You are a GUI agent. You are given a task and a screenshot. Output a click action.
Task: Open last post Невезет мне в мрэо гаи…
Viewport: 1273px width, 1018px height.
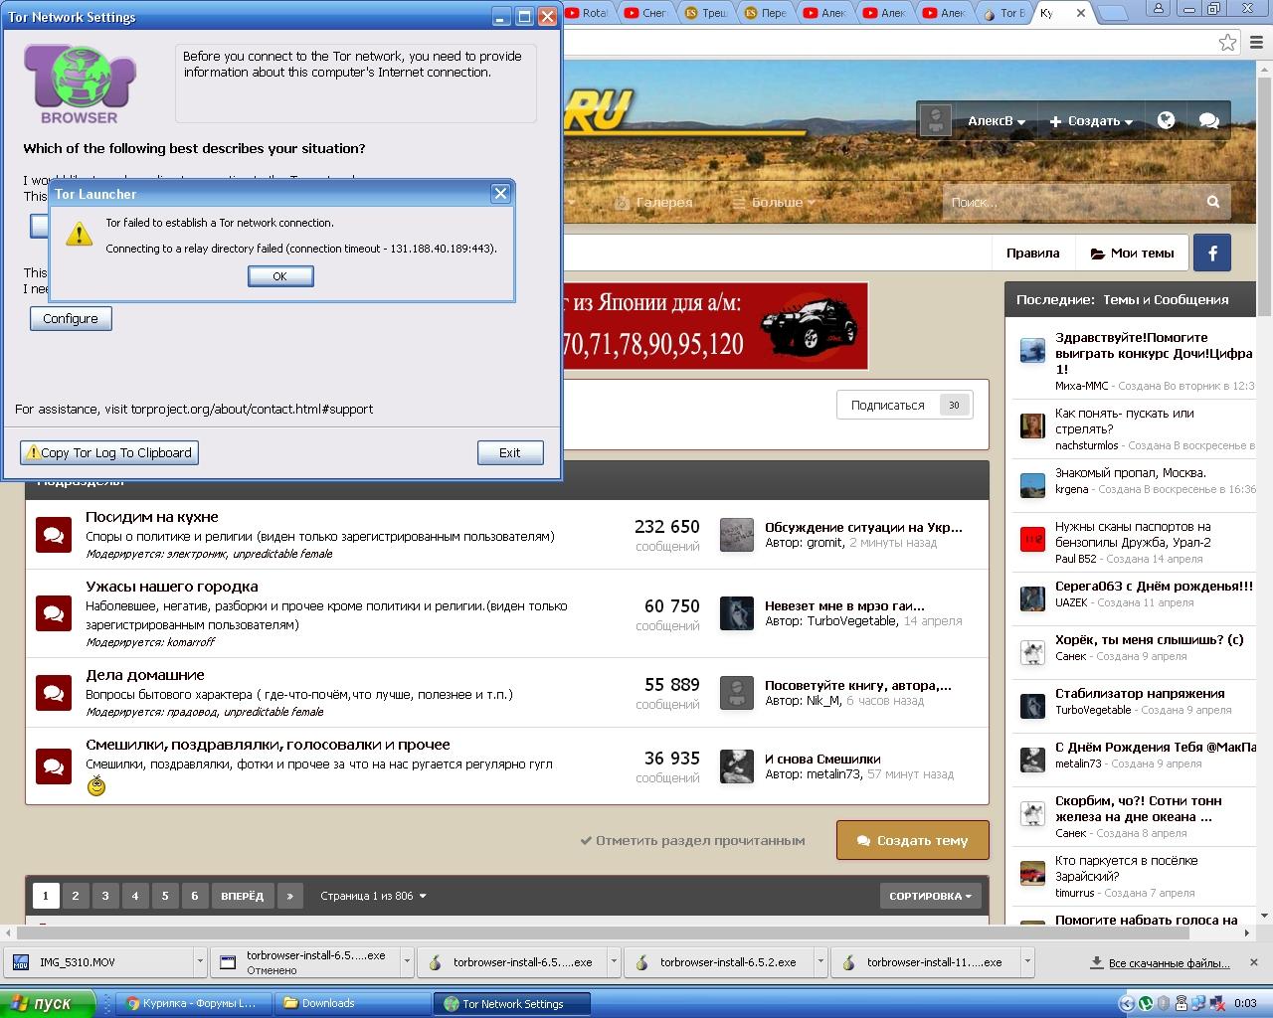click(844, 605)
